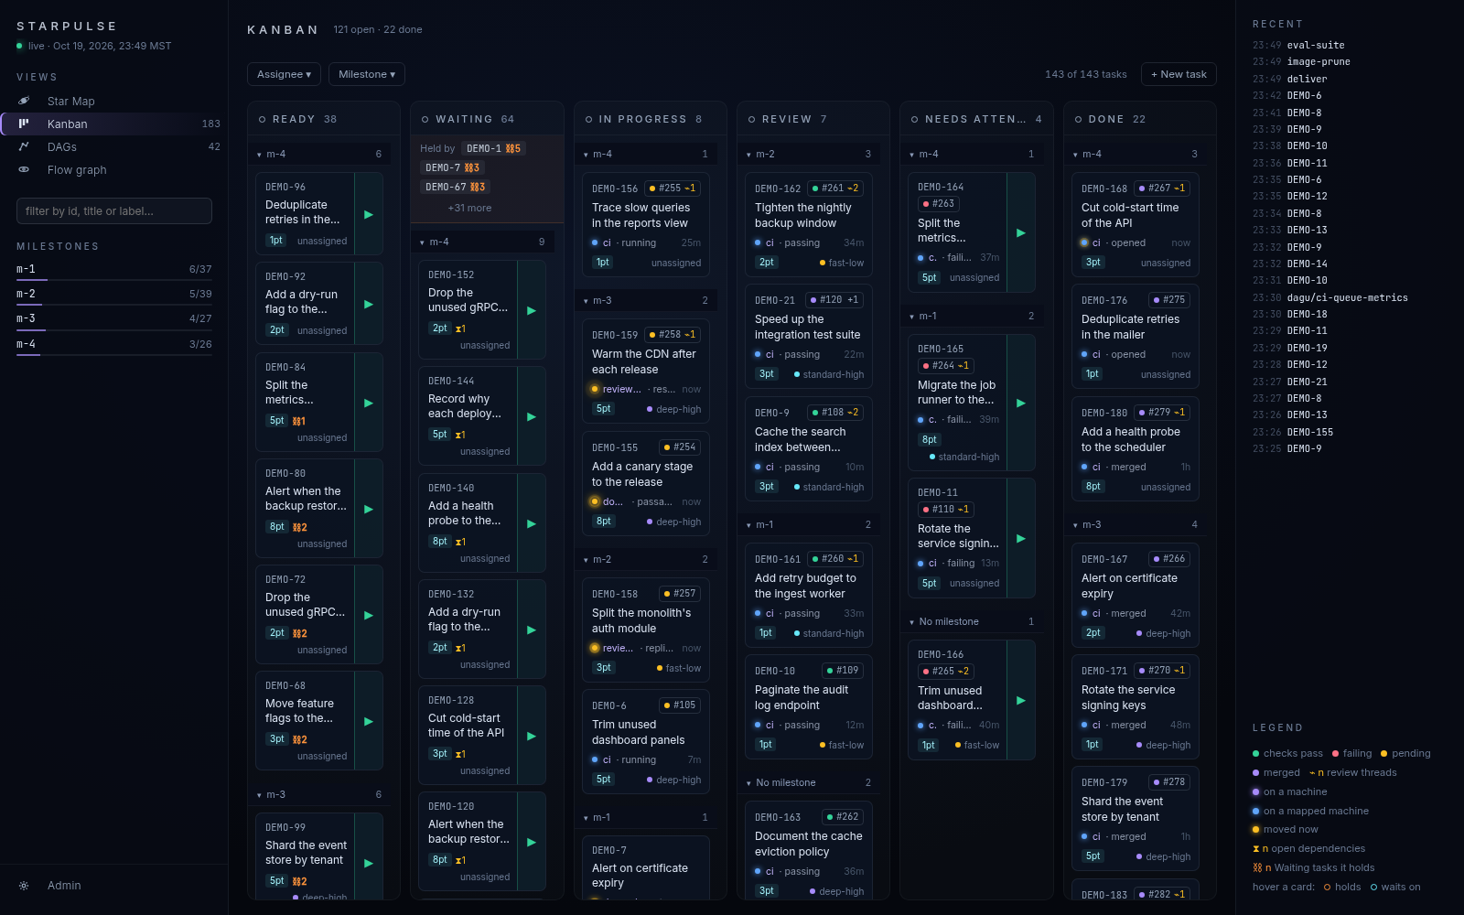Open the Milestone filter dropdown
The image size is (1464, 915).
367,74
